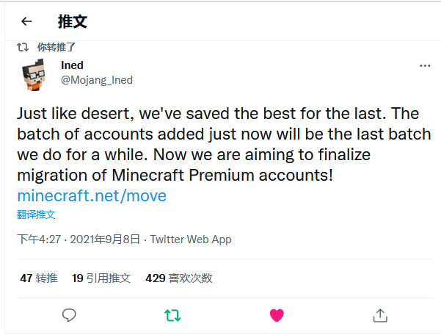Screen dimensions: 441x335
Task: View the 19 引用推文 quote tweets
Action: (x=101, y=278)
